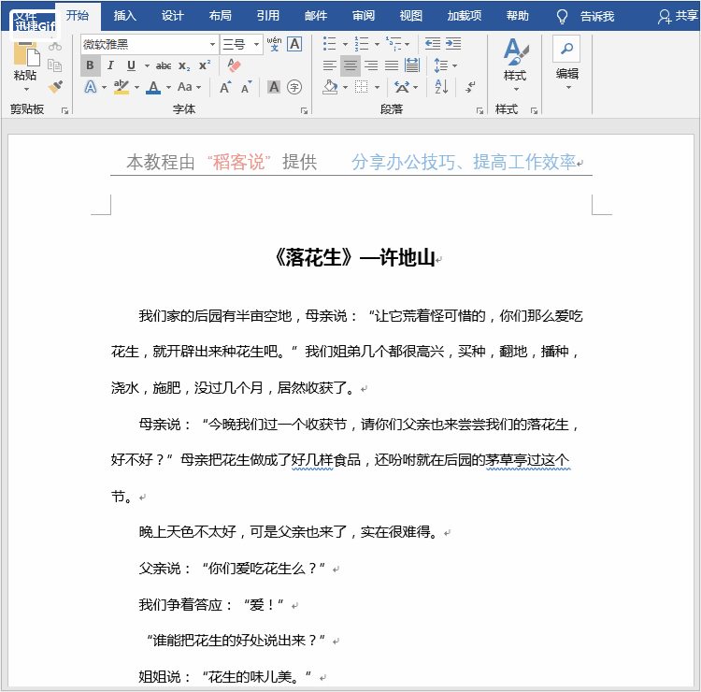Image resolution: width=701 pixels, height=692 pixels.
Task: Click the bullet list icon
Action: (x=330, y=44)
